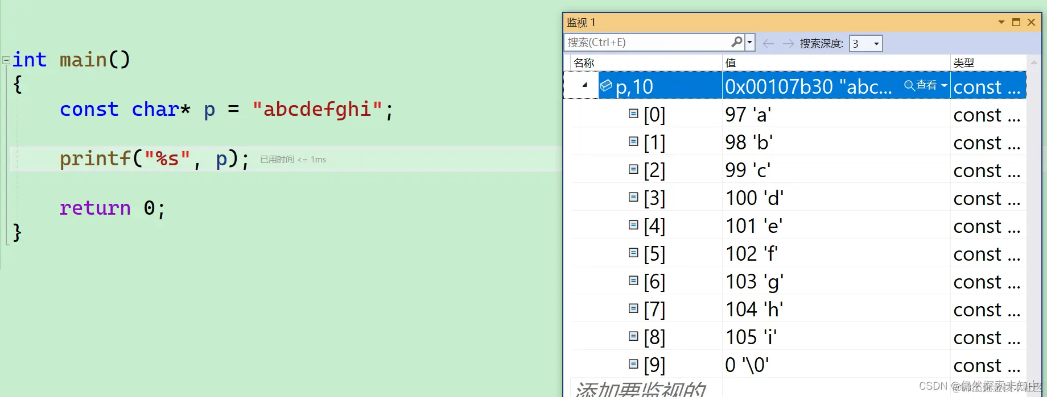Collapse the main function code fold
The image size is (1047, 397).
[x=6, y=60]
